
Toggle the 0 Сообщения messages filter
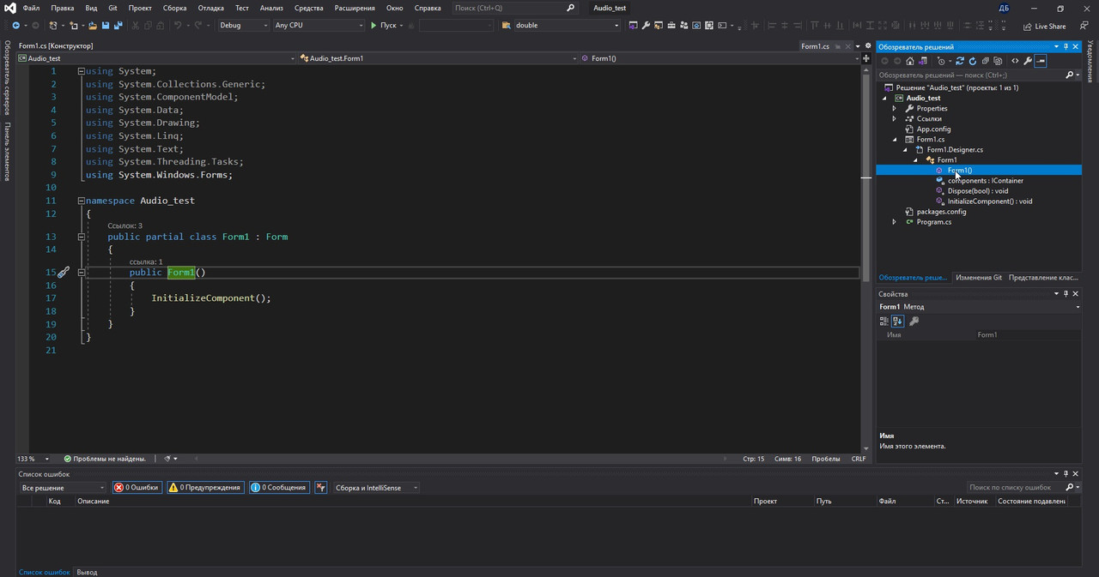pyautogui.click(x=278, y=487)
